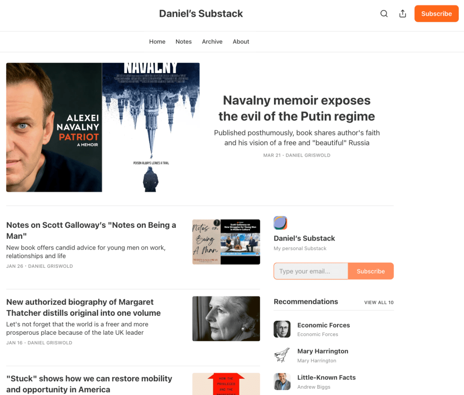The width and height of the screenshot is (464, 395).
Task: Click Mary Harrington bird avatar
Action: (x=282, y=356)
